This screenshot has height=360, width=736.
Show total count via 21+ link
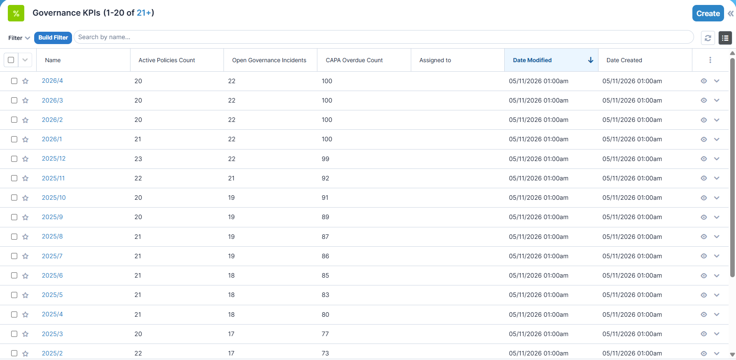click(x=144, y=13)
